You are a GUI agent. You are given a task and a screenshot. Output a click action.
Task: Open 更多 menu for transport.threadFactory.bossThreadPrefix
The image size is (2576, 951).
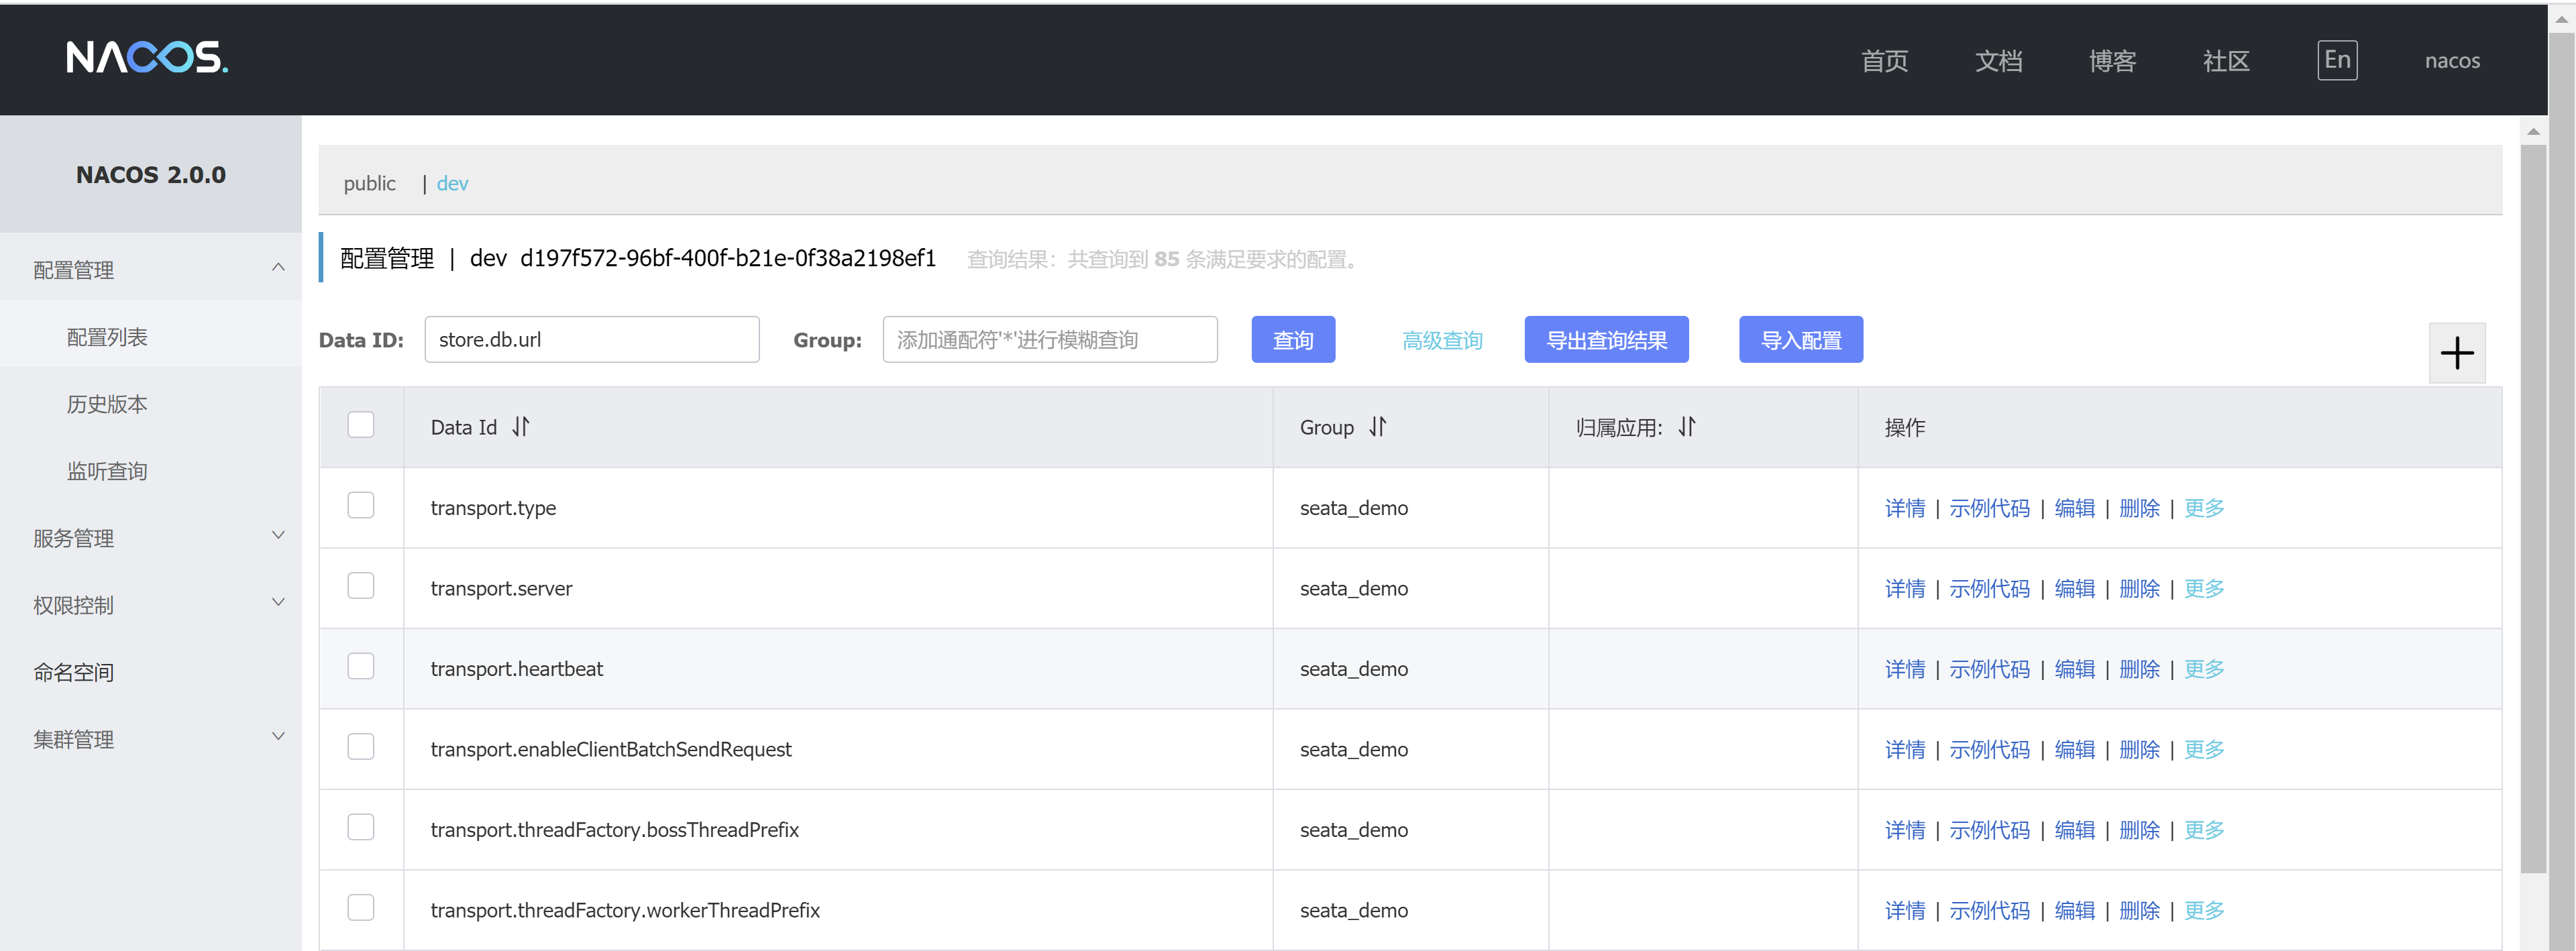pyautogui.click(x=2204, y=830)
